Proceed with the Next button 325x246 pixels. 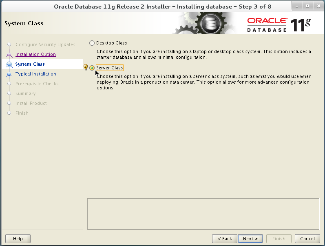coord(250,239)
